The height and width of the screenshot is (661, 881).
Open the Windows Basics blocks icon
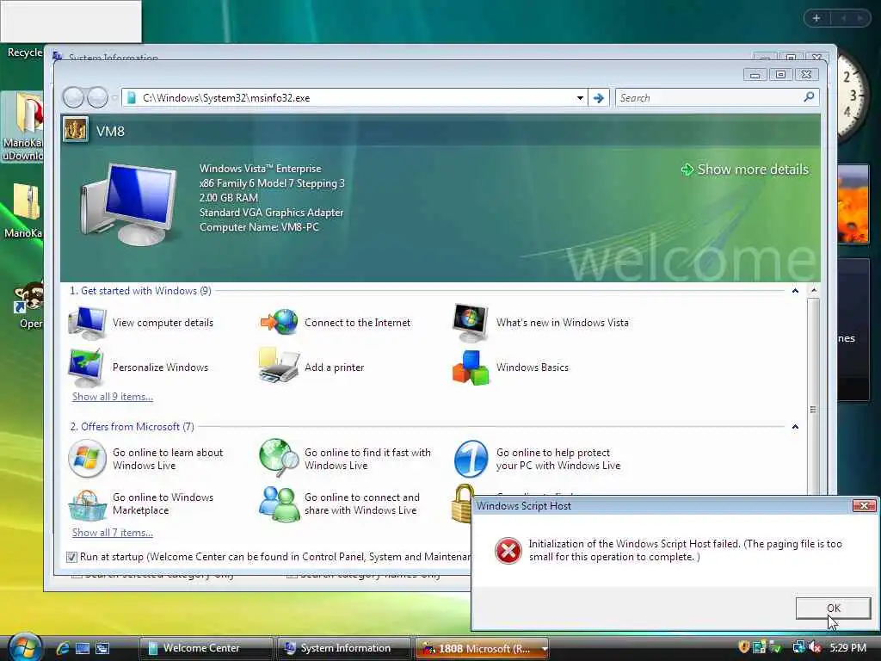tap(471, 368)
